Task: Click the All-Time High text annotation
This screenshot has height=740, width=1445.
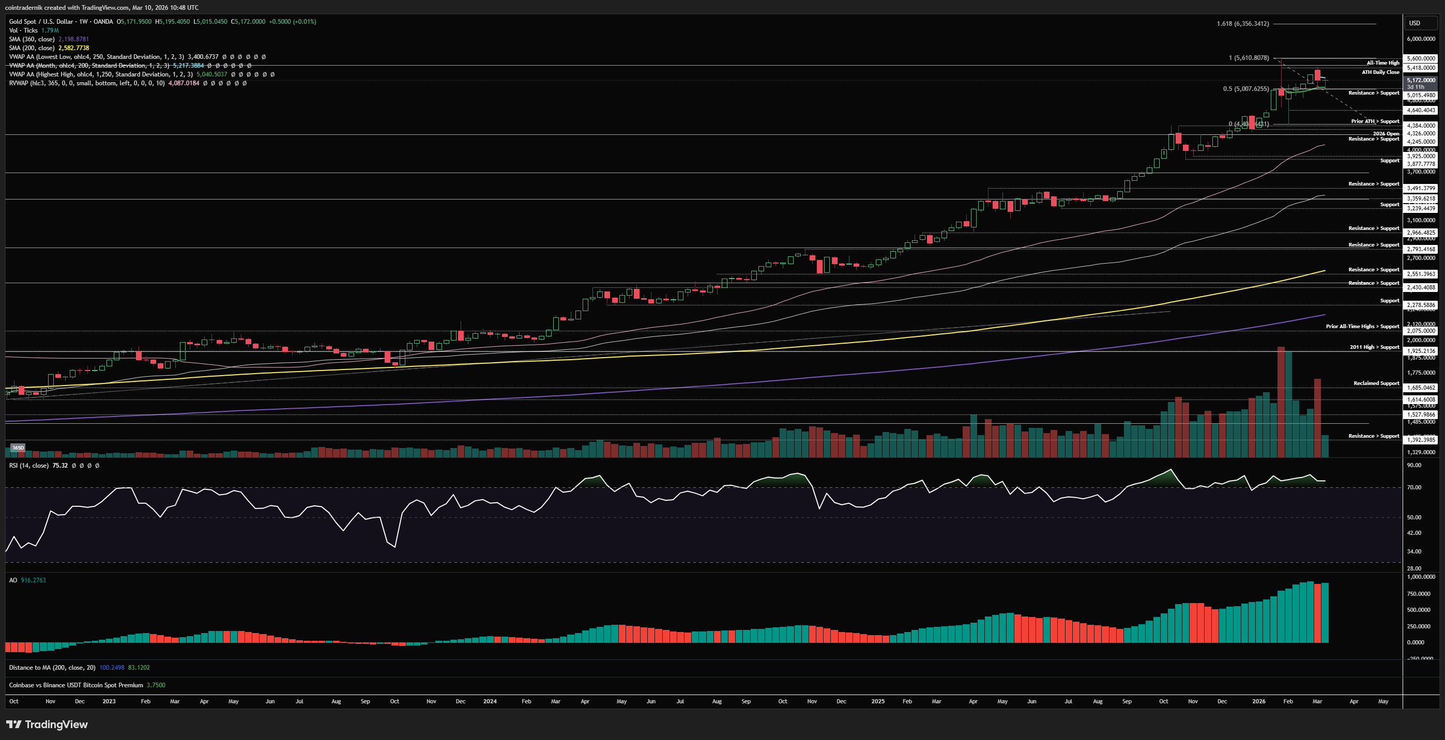Action: point(1383,63)
